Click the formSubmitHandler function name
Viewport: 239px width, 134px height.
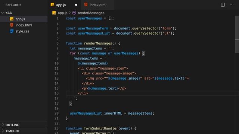(101, 128)
